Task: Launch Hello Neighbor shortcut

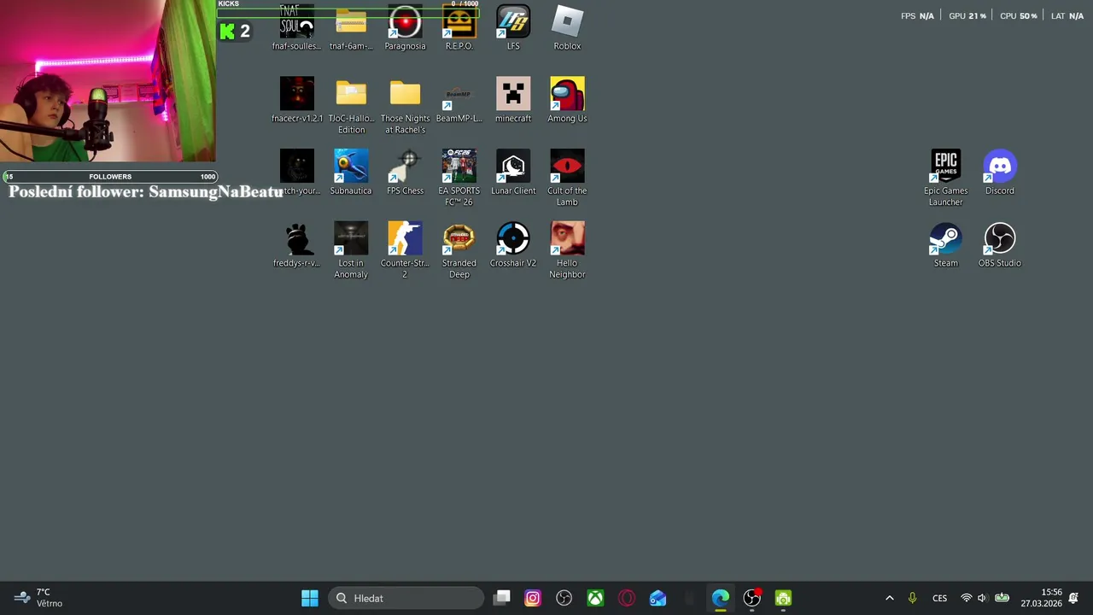Action: tap(567, 250)
